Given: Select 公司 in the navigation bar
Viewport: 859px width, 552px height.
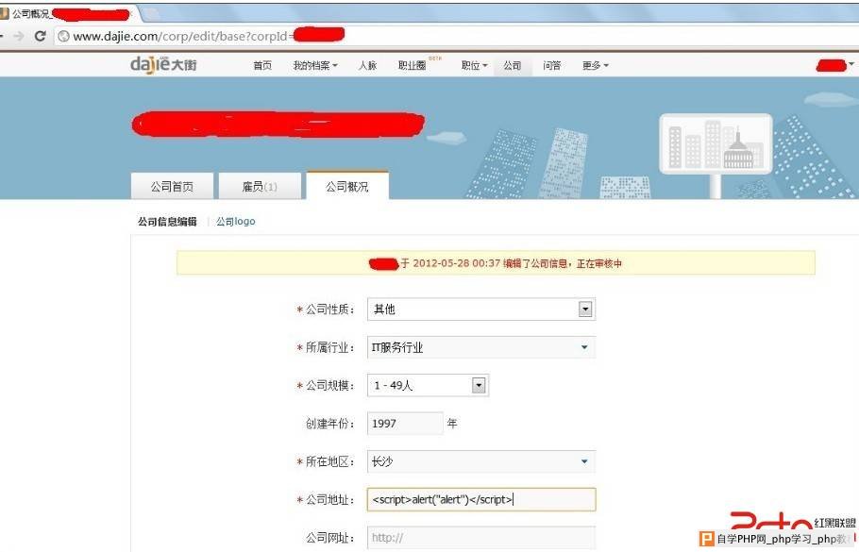Looking at the screenshot, I should (513, 66).
